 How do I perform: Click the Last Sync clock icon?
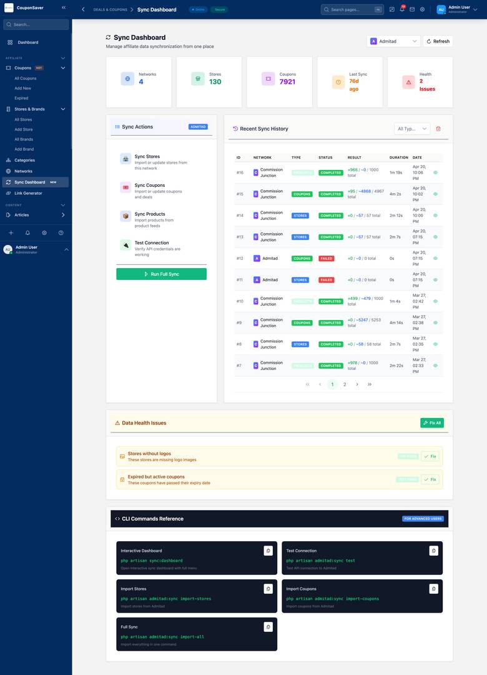pyautogui.click(x=338, y=82)
